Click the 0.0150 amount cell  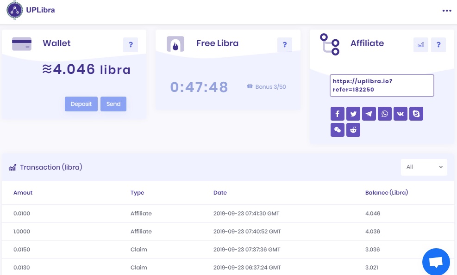22,250
